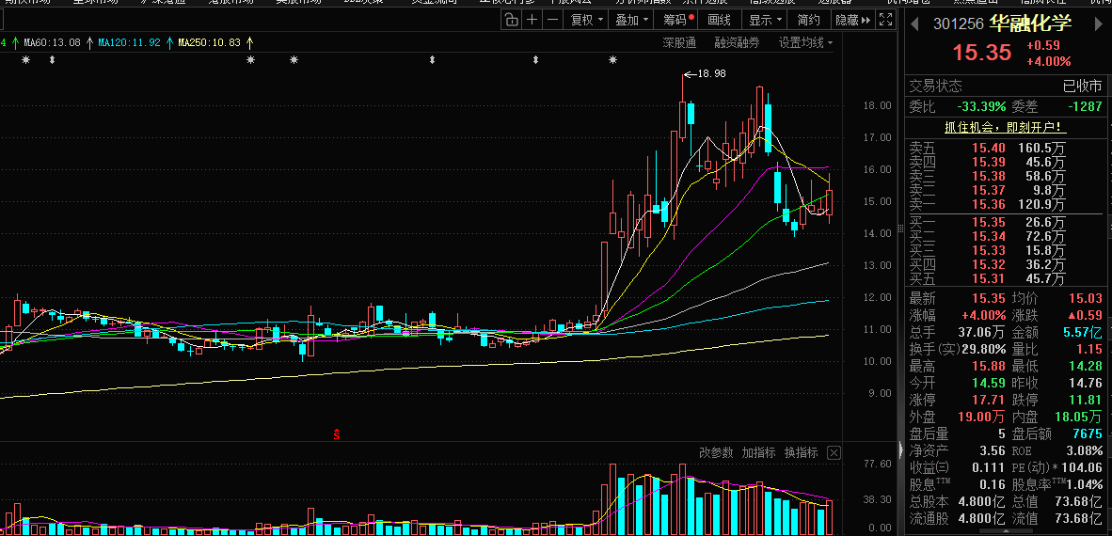The image size is (1112, 536).
Task: Click 换指标 to switch indicator
Action: [801, 452]
